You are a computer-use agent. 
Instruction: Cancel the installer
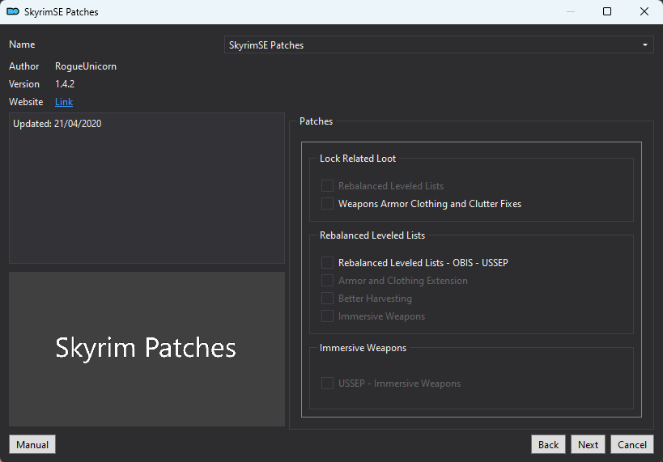coord(631,444)
